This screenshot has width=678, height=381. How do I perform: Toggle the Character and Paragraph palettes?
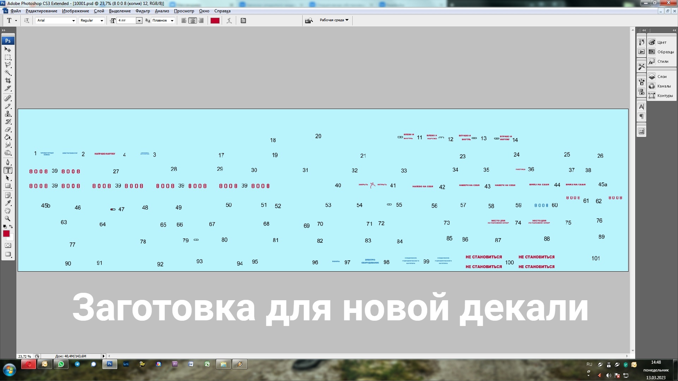[243, 20]
